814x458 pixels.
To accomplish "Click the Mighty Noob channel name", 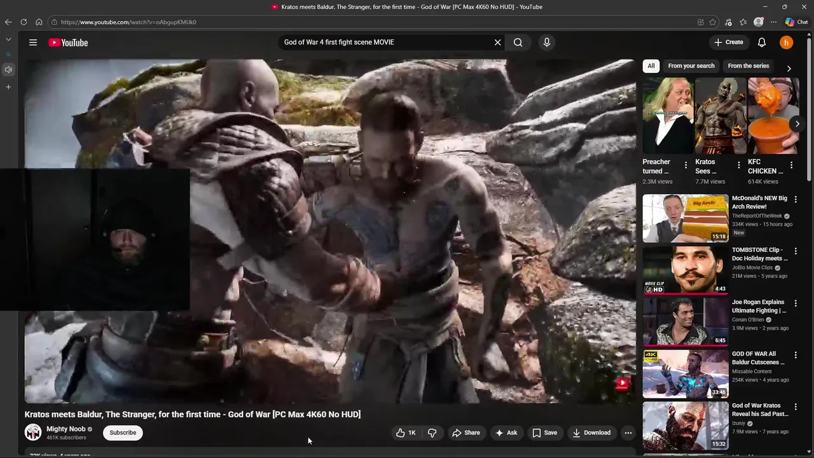I will point(66,429).
